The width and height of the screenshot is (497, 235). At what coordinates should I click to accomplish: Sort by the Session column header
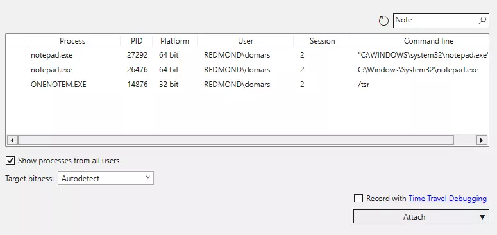(323, 41)
